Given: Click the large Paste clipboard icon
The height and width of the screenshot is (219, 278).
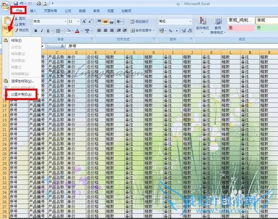Looking at the screenshot, I should (7, 21).
